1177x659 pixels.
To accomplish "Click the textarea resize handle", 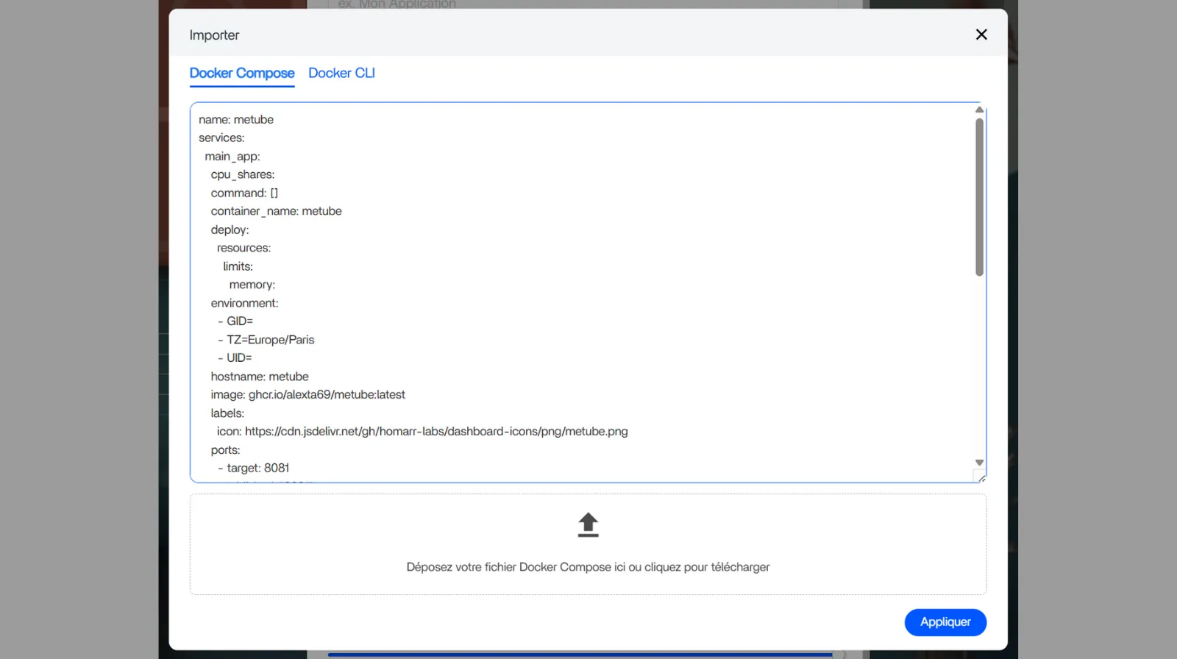I will click(x=981, y=478).
